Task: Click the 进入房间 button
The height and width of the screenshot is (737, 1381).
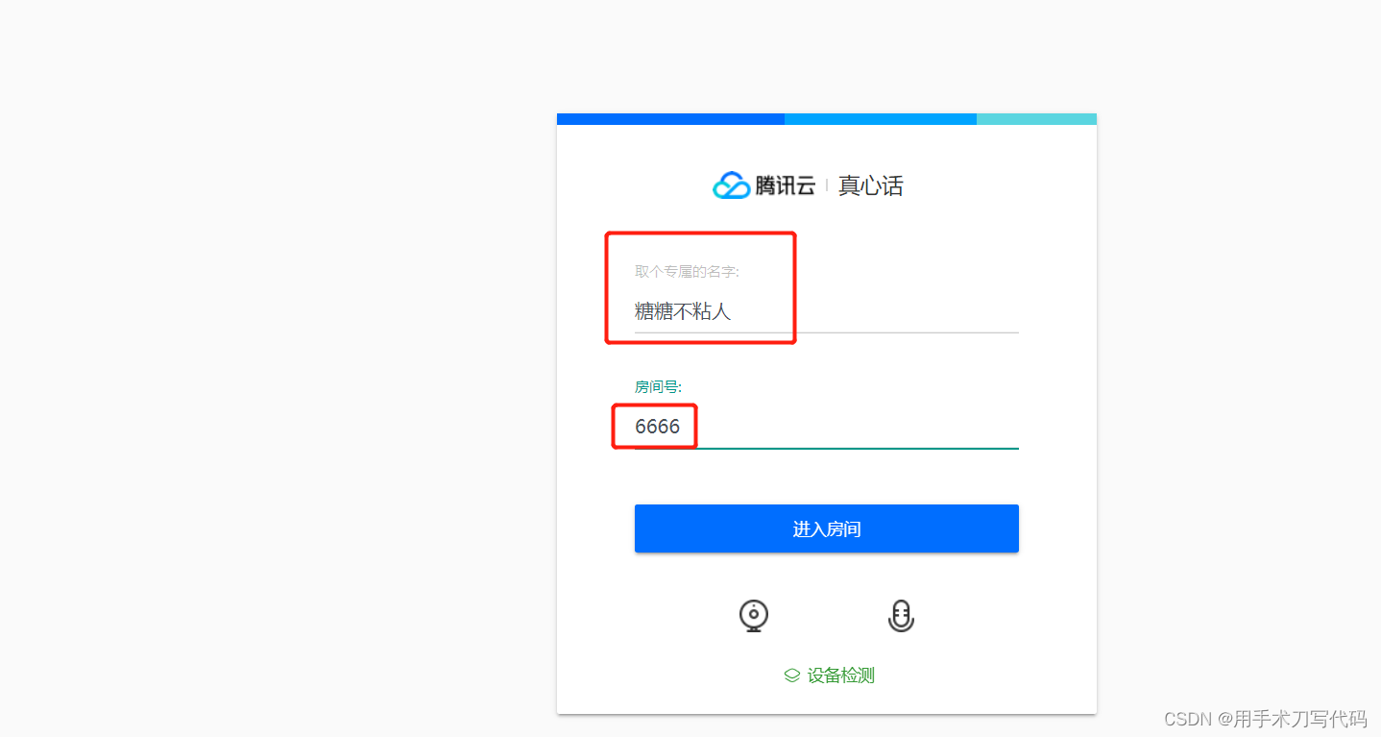Action: pos(826,528)
